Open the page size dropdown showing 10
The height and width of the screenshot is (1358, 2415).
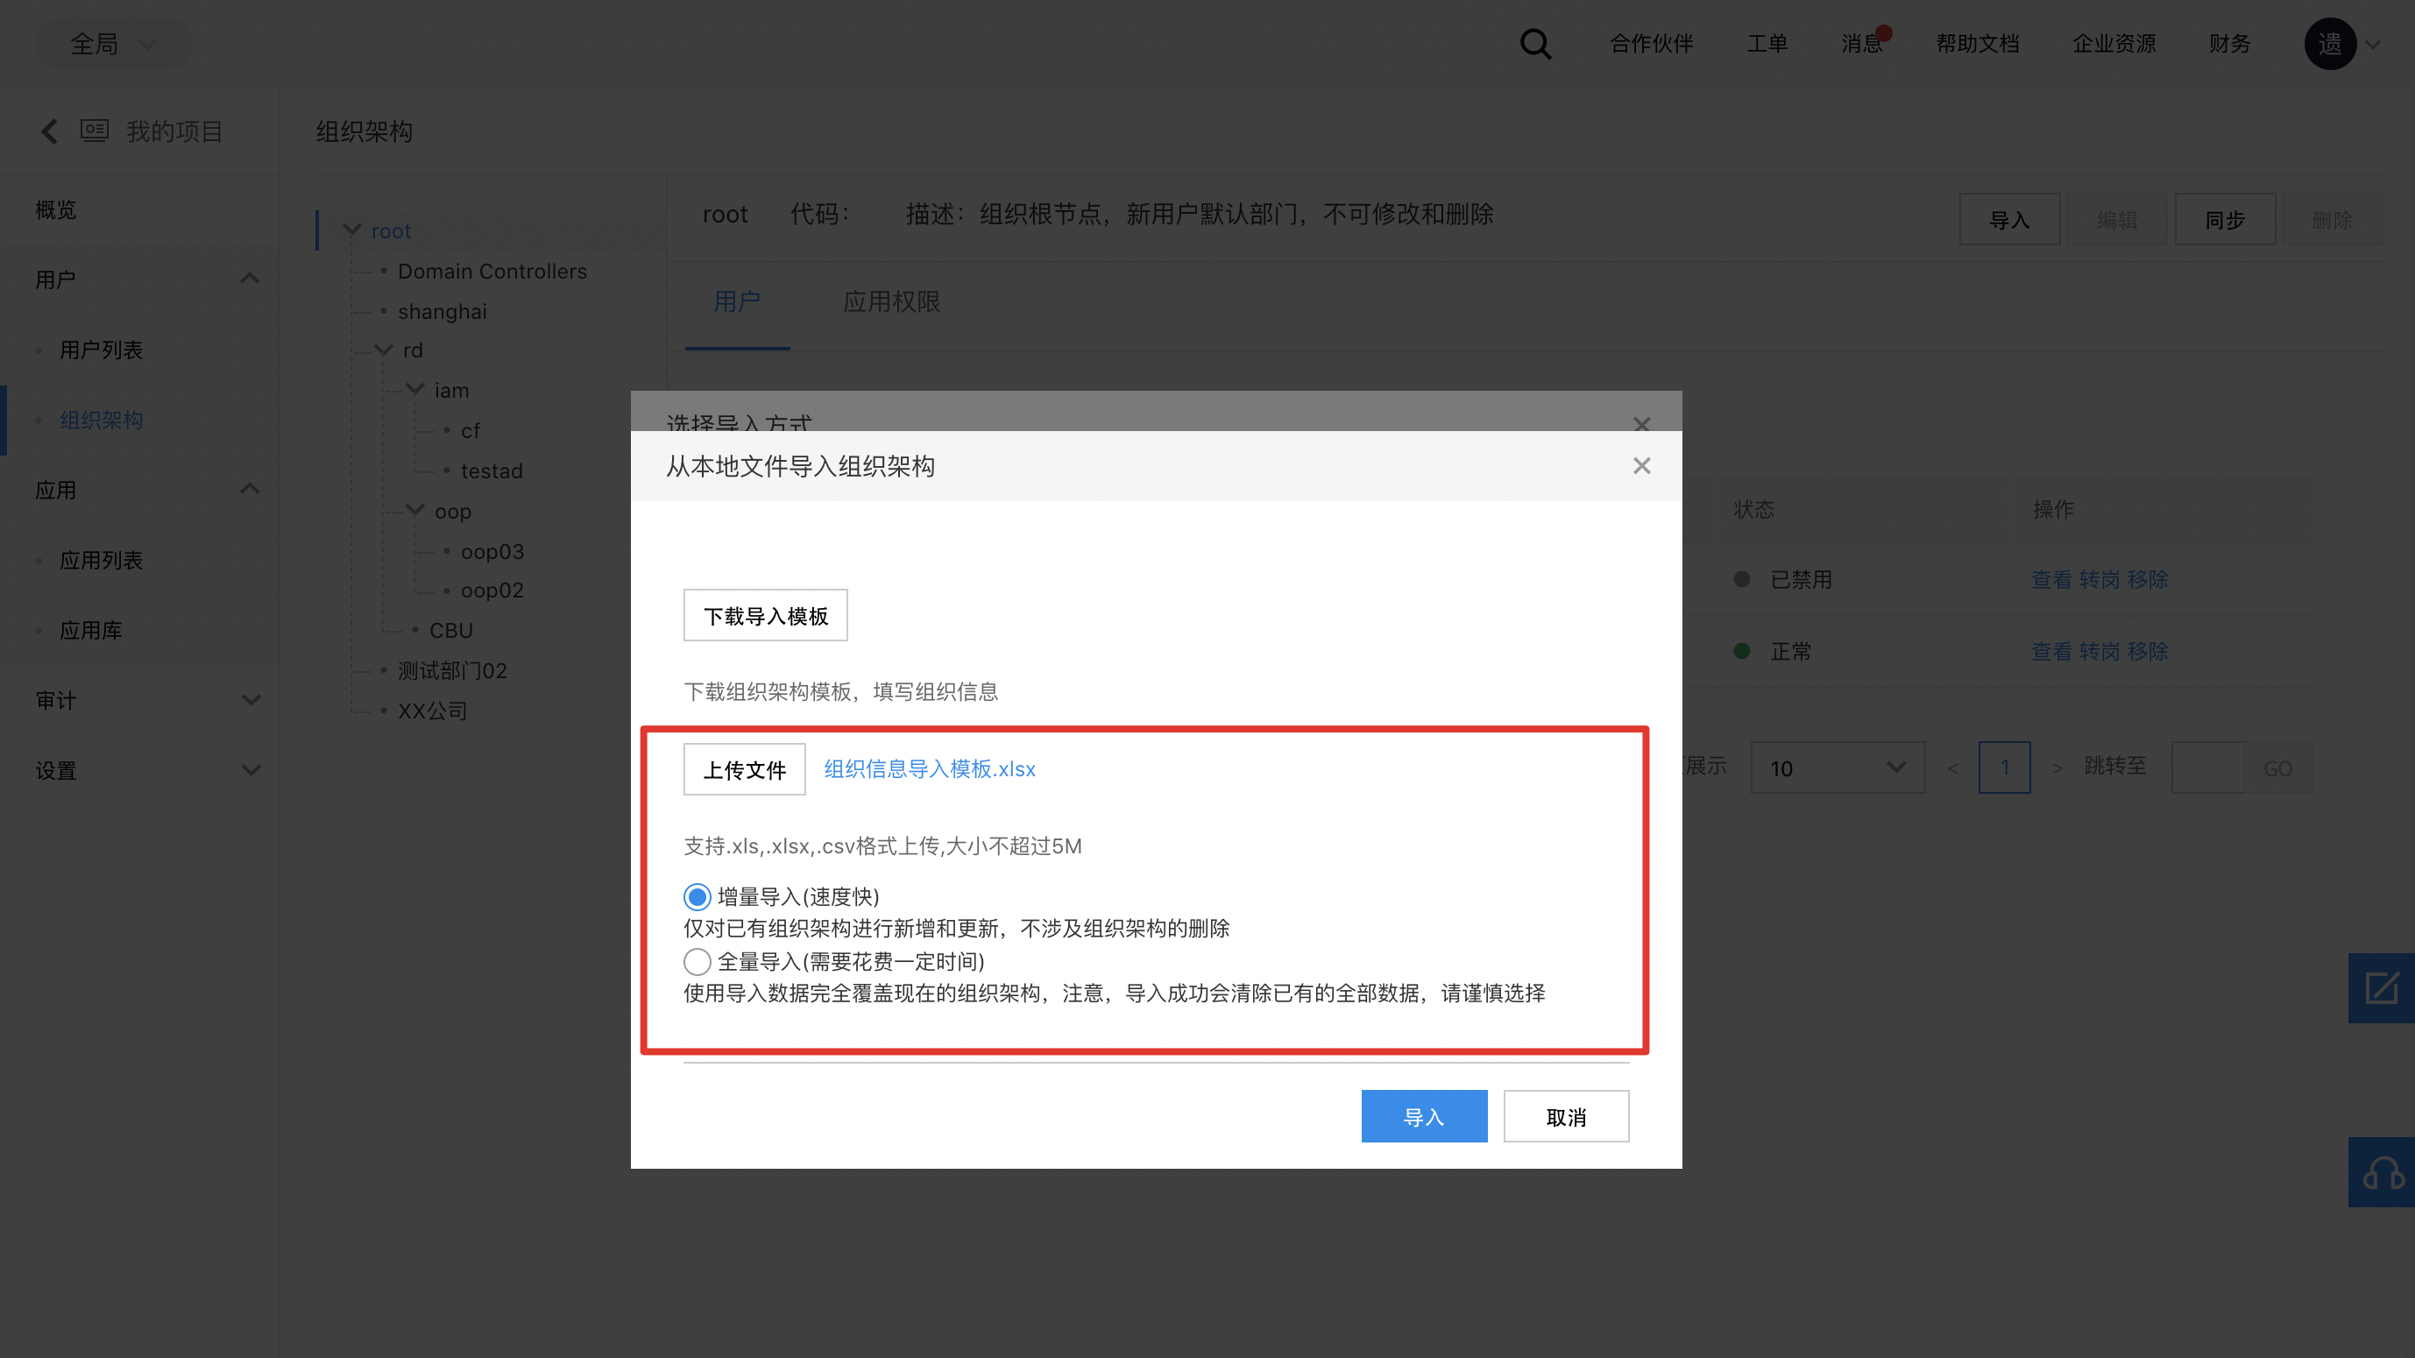point(1838,767)
